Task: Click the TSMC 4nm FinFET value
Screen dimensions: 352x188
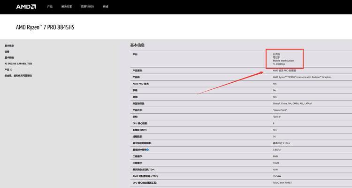Action: click(x=283, y=183)
